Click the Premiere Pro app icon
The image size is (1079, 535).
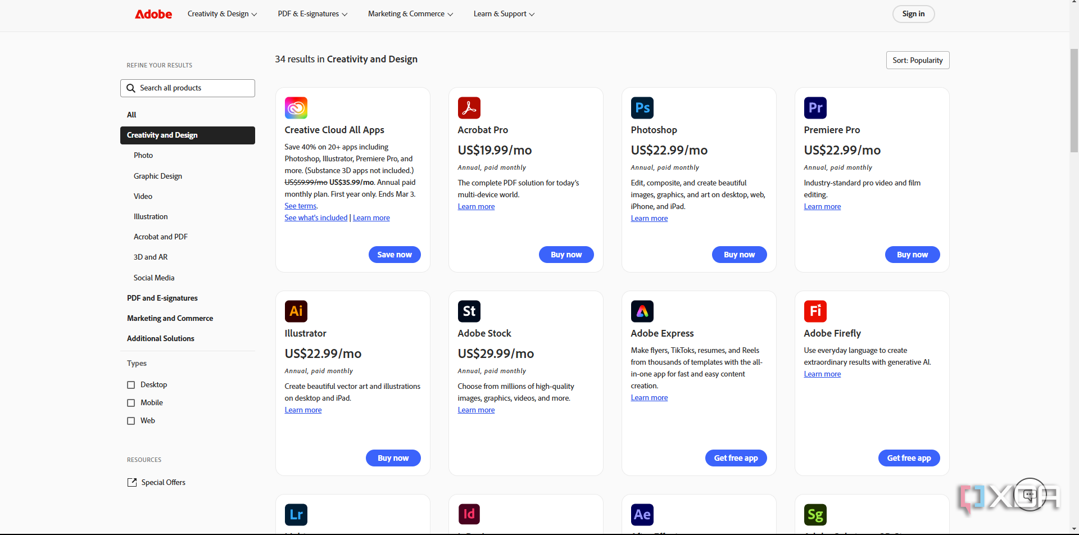(x=815, y=108)
